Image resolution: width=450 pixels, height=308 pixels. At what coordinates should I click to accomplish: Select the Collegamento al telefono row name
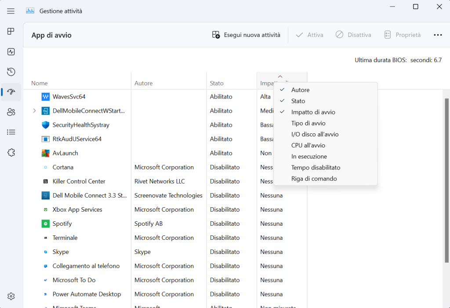click(86, 266)
